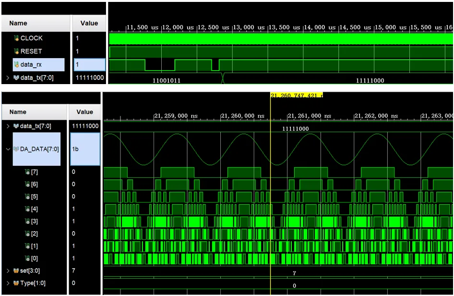Screen dimensions: 454x296
Task: Click the DA_DATA value 1b cell
Action: (85, 149)
